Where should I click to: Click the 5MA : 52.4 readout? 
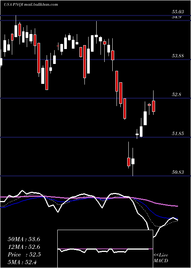pyautogui.click(x=22, y=262)
